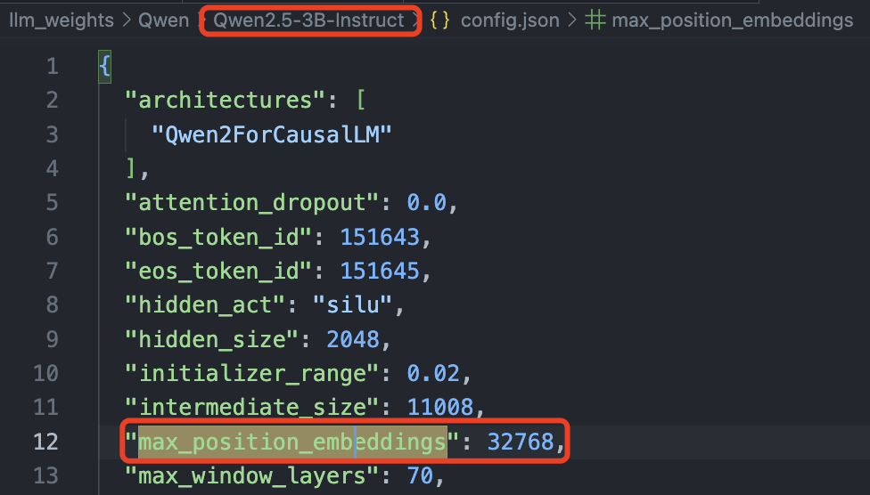This screenshot has height=495, width=870.
Task: Click the max_position_embeddings breadcrumb symbol
Action: (x=733, y=20)
